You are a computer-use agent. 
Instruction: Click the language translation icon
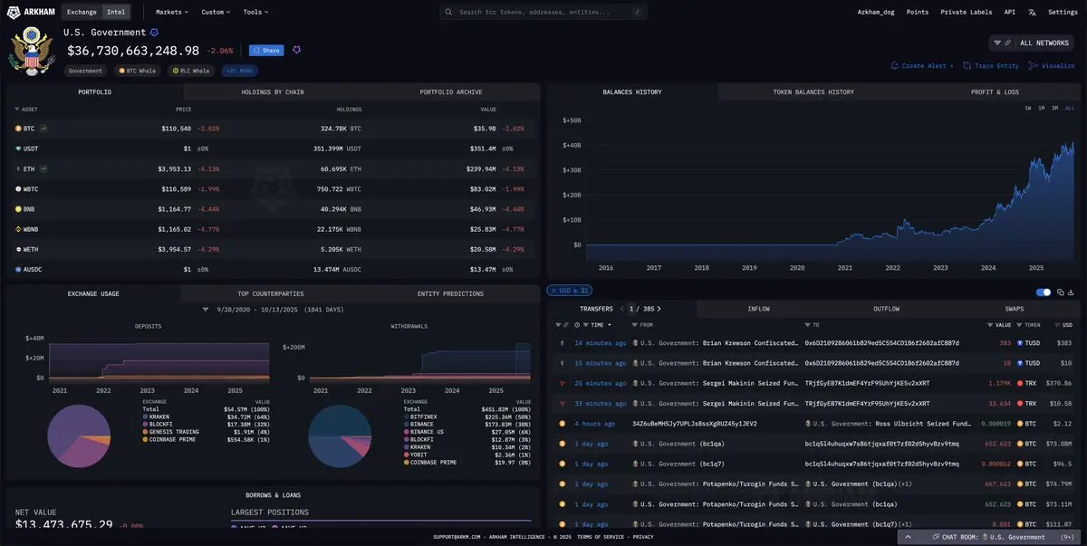coord(1034,13)
